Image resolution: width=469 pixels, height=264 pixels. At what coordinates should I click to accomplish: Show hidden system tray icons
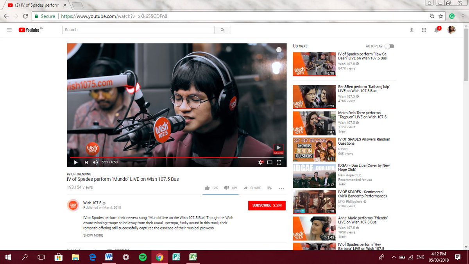pyautogui.click(x=393, y=257)
